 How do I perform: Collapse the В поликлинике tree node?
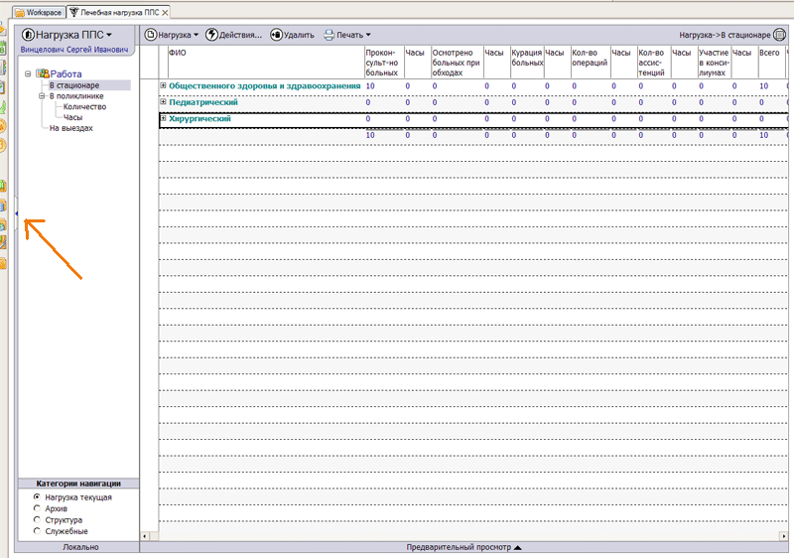tap(42, 96)
